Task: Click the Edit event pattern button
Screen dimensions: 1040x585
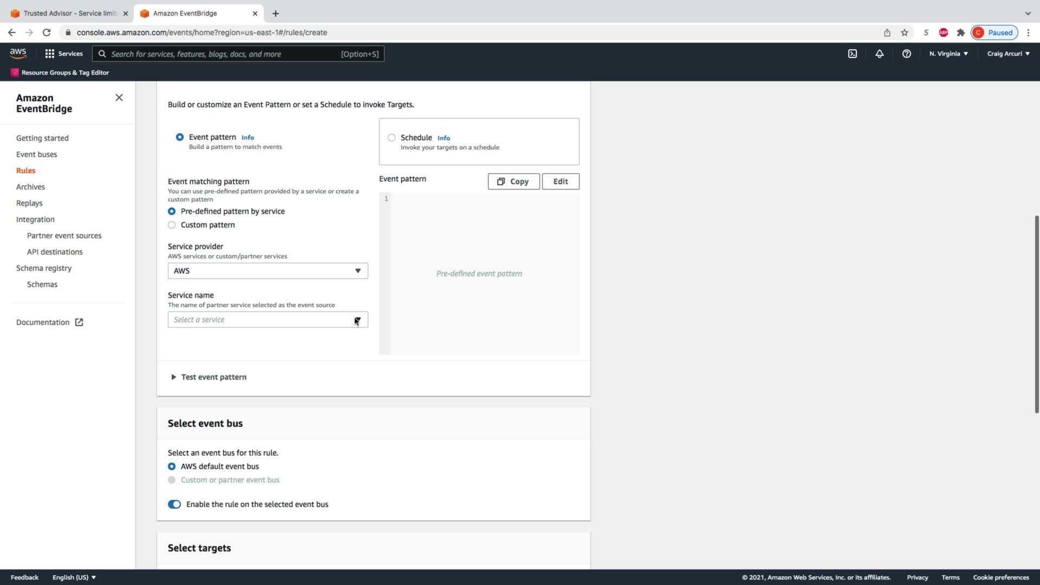Action: coord(560,181)
